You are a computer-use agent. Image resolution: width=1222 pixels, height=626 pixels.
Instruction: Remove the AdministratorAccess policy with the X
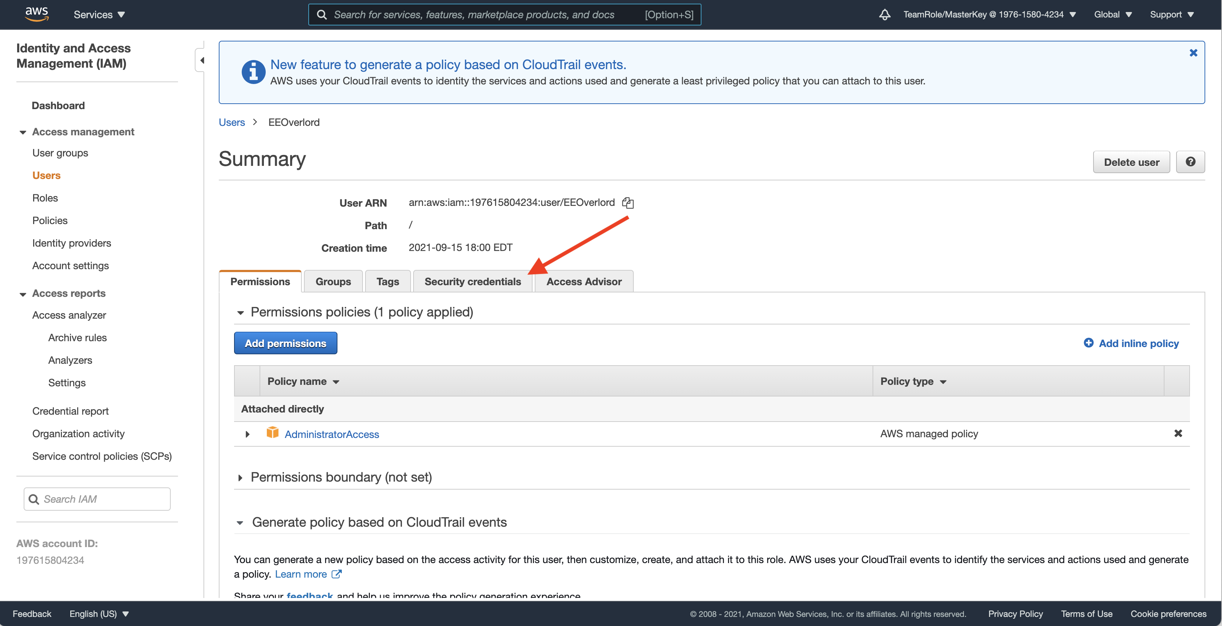point(1178,433)
